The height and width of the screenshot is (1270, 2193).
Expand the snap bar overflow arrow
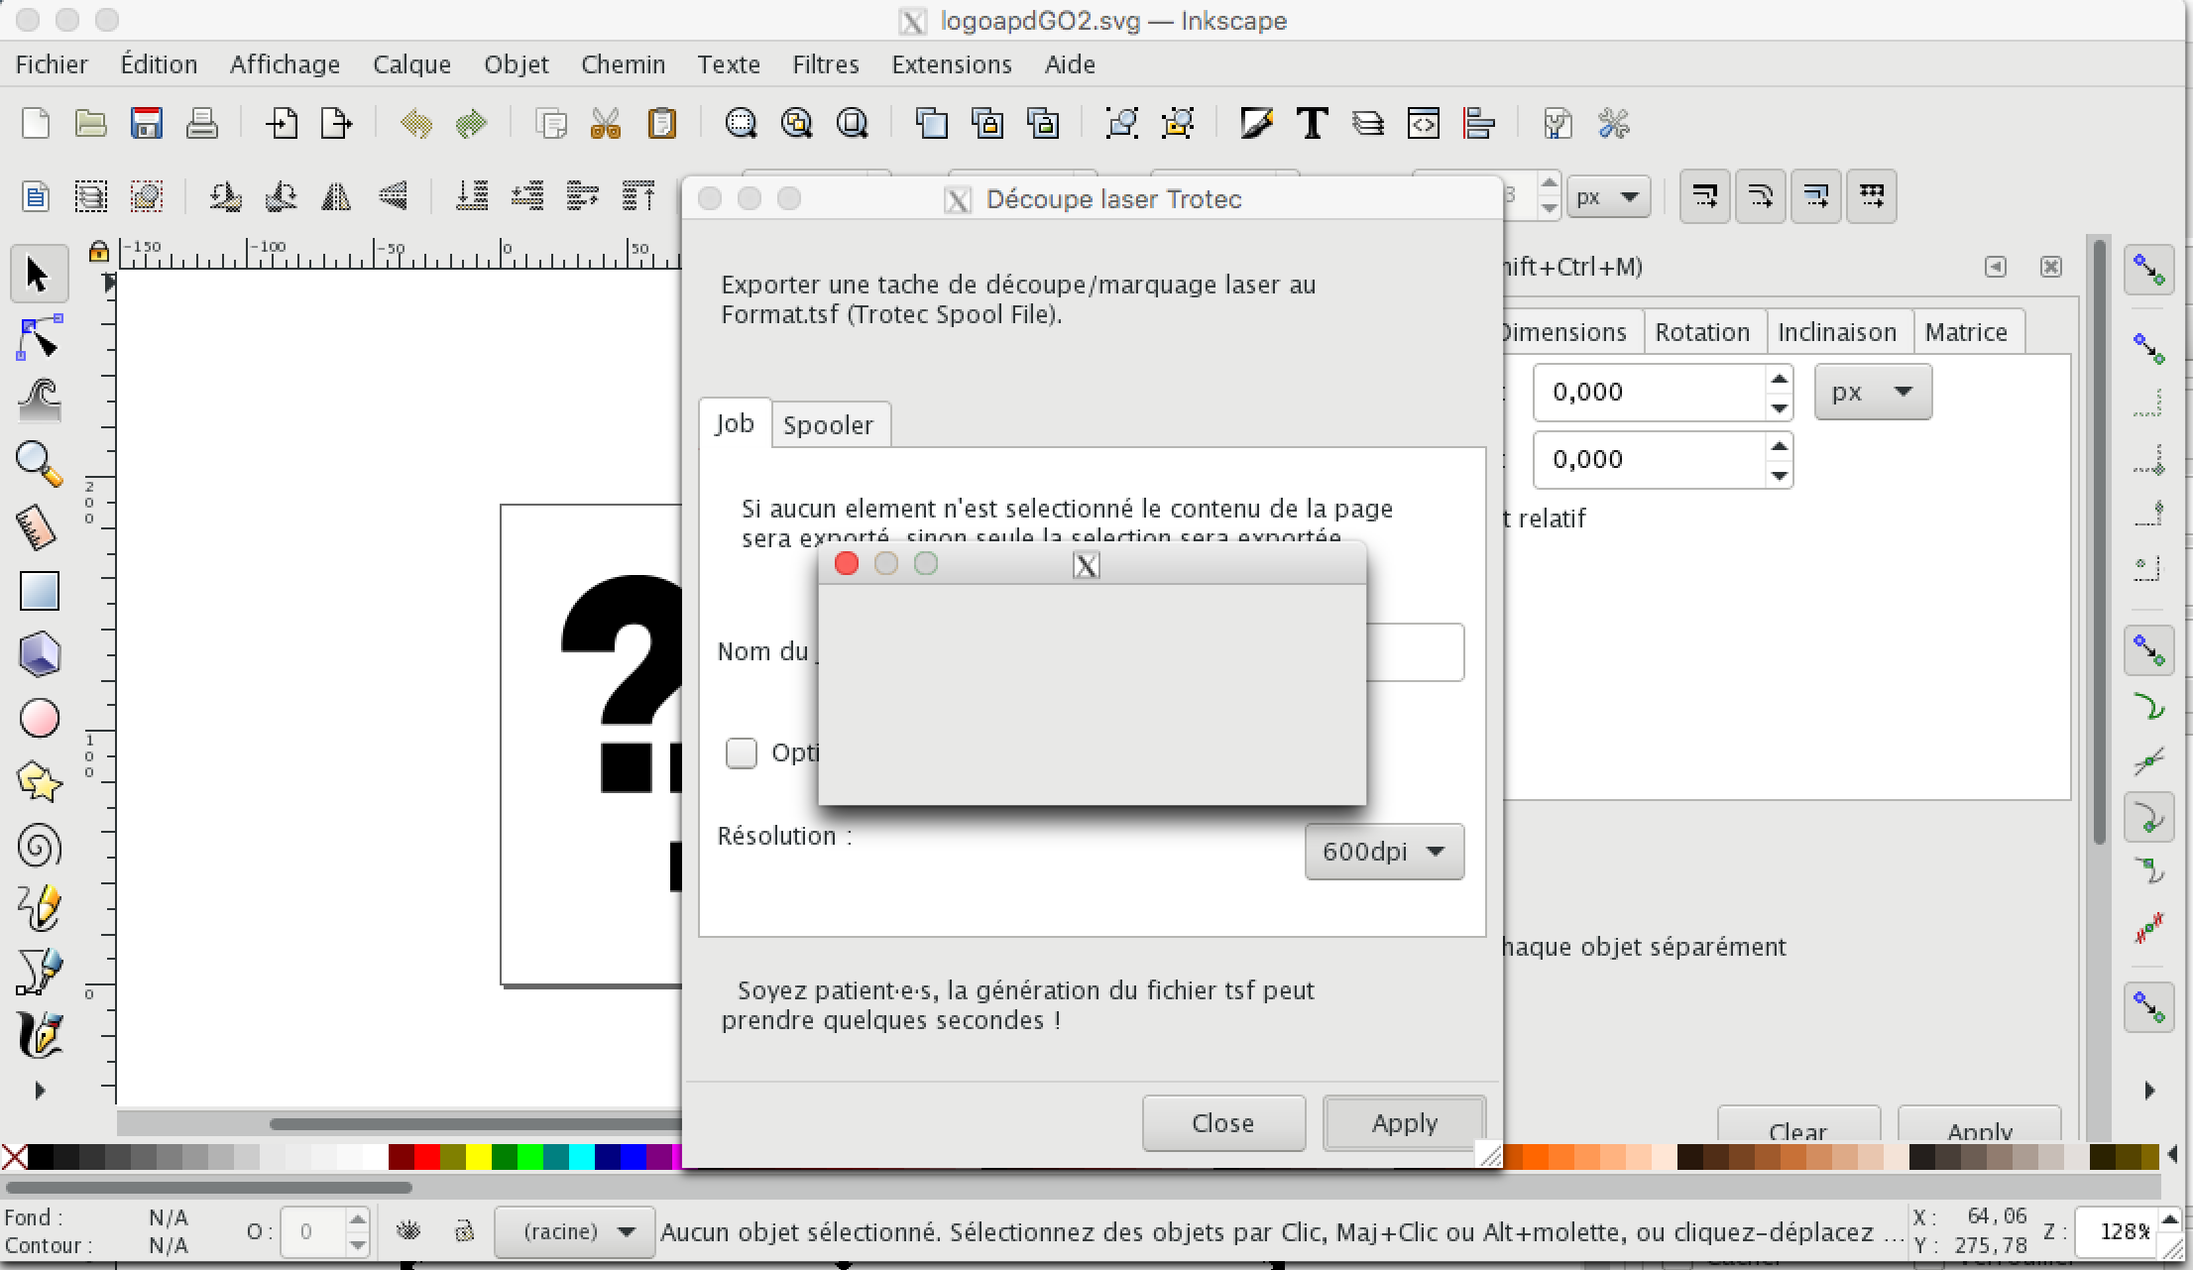2149,1091
